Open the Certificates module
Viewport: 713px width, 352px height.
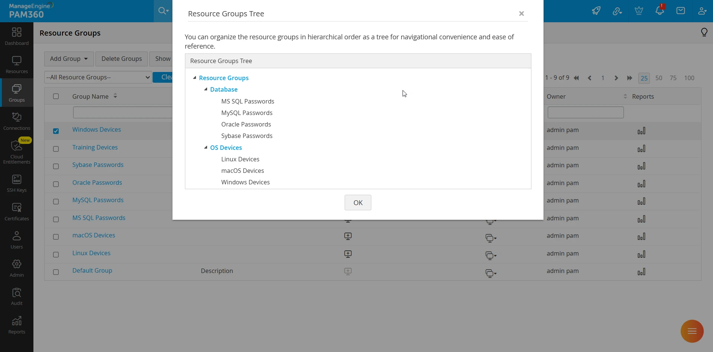17,212
